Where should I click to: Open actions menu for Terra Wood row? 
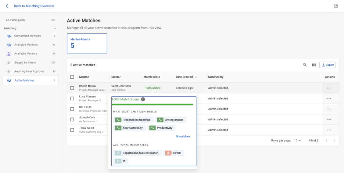point(329,130)
